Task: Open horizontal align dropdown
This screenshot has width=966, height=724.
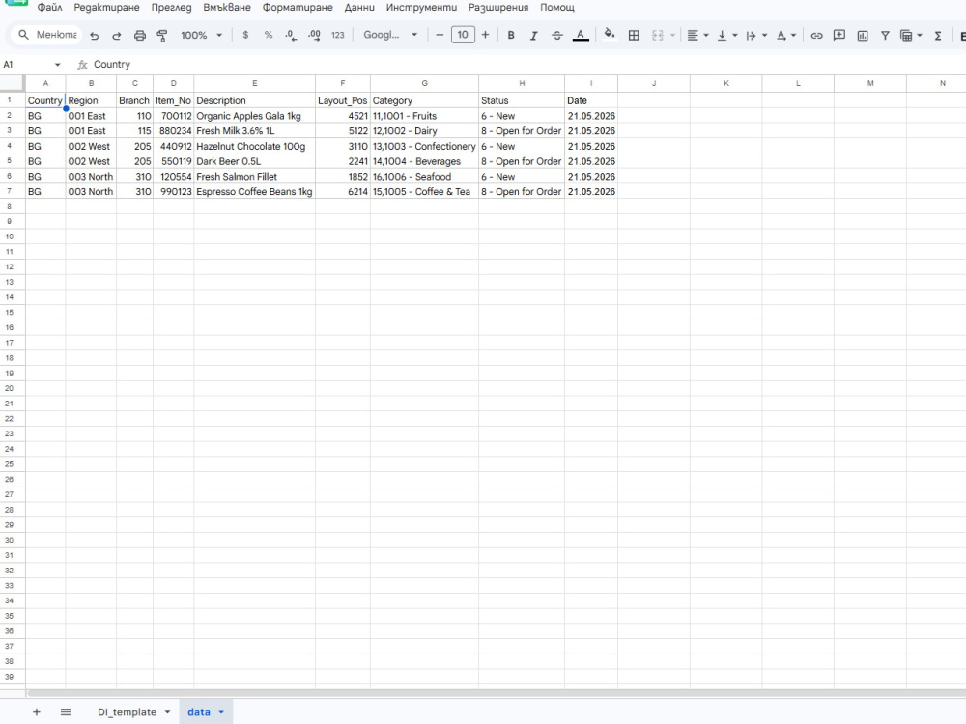Action: [697, 35]
